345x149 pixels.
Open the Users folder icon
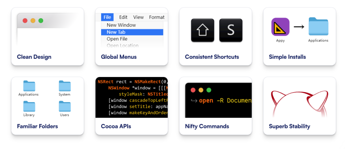click(64, 106)
